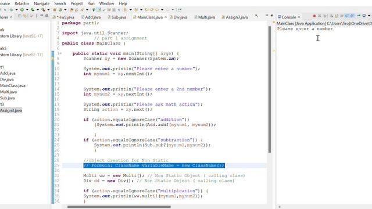Collapse all in Package Explorer toolbar
The height and width of the screenshot is (209, 372).
click(x=20, y=16)
